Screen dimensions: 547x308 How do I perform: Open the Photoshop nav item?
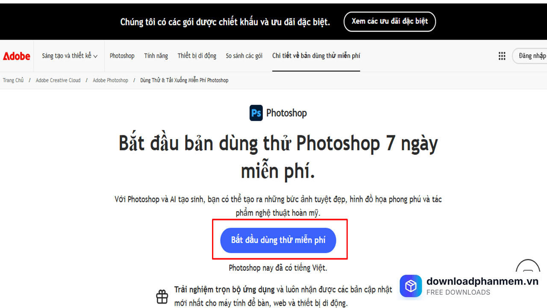pyautogui.click(x=122, y=56)
